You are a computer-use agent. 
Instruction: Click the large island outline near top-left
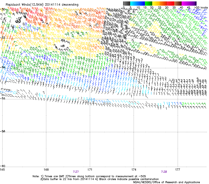(18, 20)
